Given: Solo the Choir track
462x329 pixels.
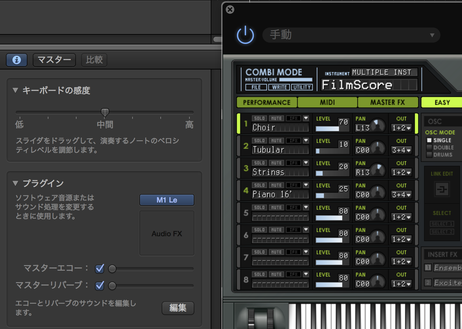Looking at the screenshot, I should click(259, 118).
